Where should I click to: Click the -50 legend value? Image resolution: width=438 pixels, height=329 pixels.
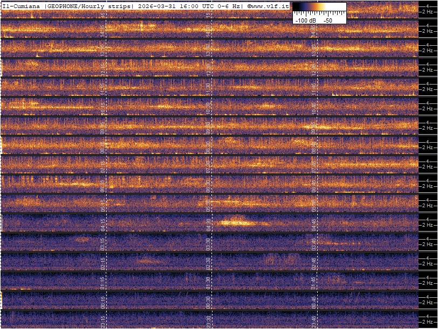(x=327, y=20)
